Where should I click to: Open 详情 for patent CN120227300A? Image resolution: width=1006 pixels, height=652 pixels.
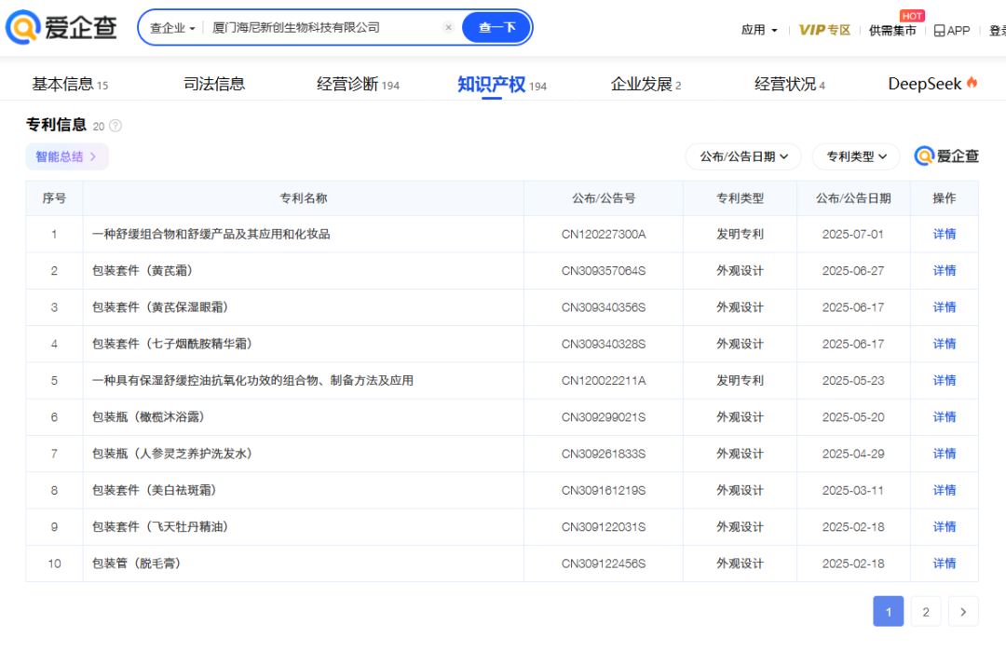944,234
